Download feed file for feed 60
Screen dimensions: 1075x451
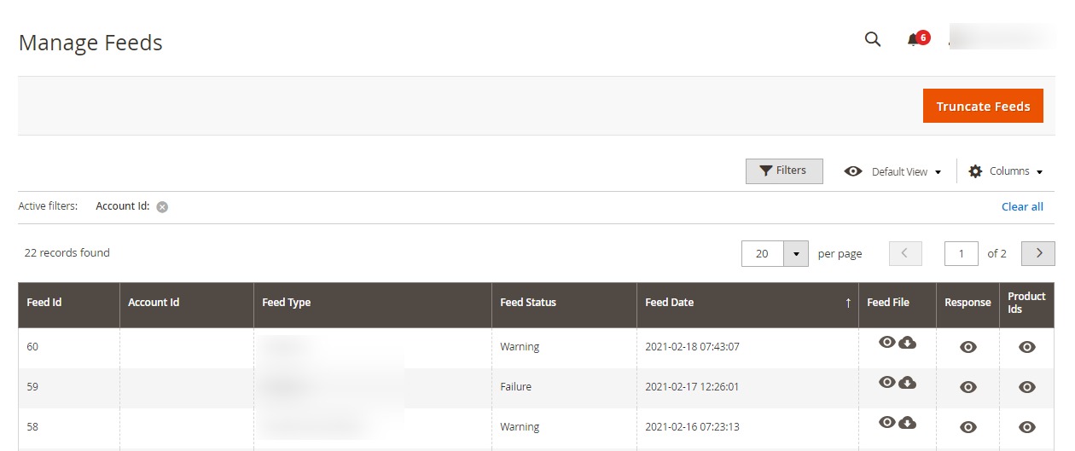click(908, 342)
